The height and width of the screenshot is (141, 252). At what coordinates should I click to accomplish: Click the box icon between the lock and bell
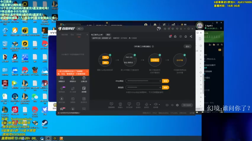180,36
